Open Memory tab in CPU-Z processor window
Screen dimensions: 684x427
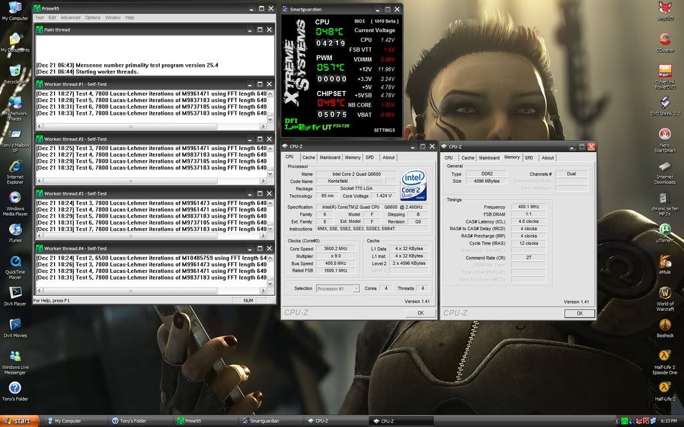coord(353,157)
